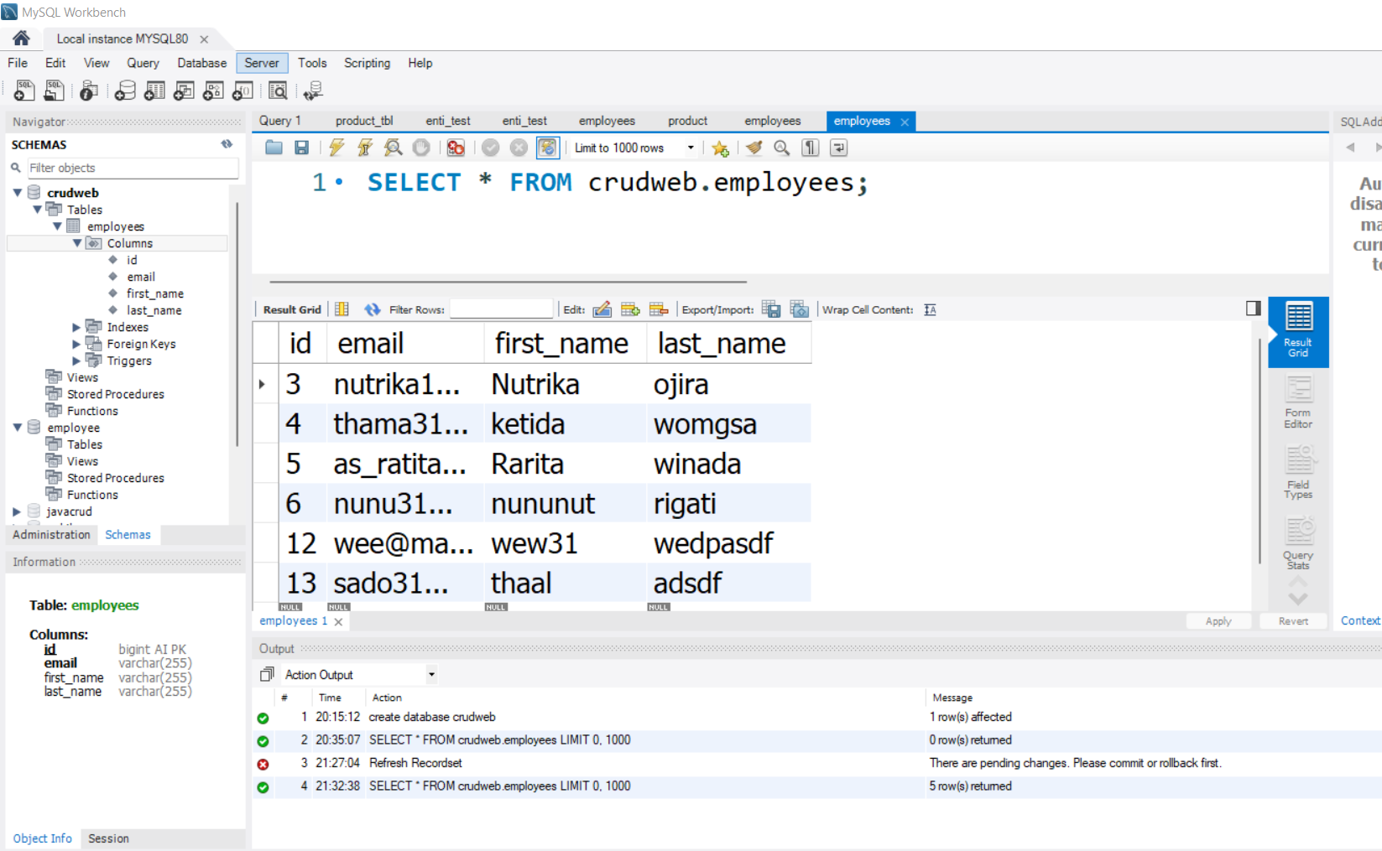Reconnect to DBMS using the toolbar icon

tap(313, 91)
